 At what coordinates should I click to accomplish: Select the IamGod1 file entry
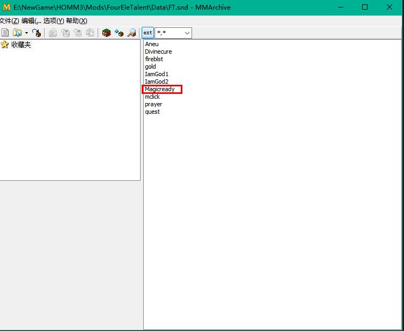pos(157,74)
